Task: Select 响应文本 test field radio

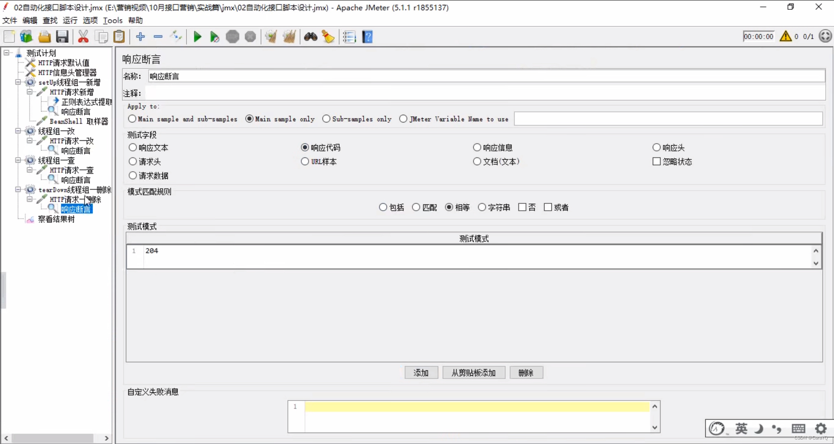Action: tap(133, 147)
